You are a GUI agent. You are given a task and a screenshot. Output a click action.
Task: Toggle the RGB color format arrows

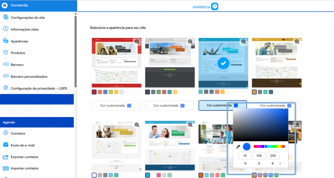click(x=280, y=163)
